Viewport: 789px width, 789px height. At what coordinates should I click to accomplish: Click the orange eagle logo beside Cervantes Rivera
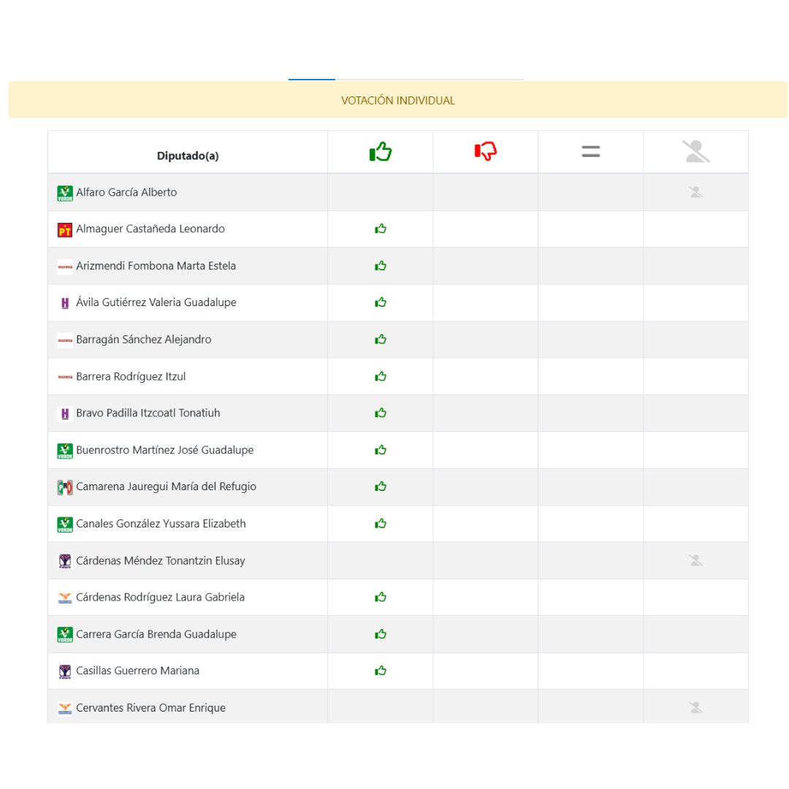click(65, 709)
